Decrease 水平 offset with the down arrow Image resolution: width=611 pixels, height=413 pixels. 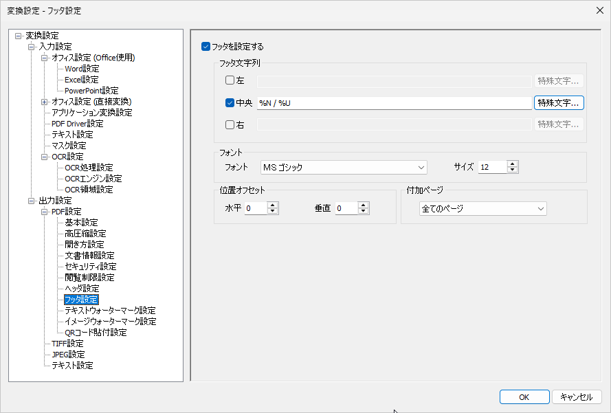point(273,212)
